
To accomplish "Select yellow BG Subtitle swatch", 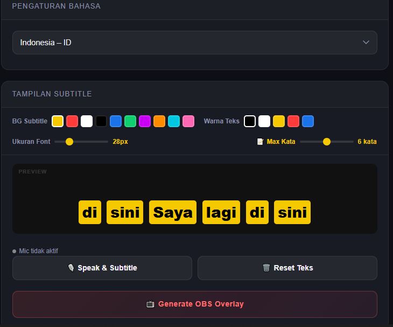I will pos(58,121).
